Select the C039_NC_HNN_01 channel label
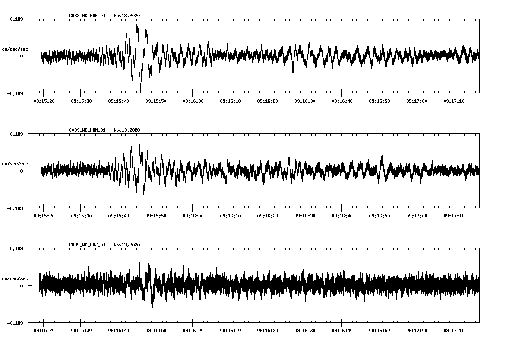Viewport: 506px width, 344px height. [86, 130]
